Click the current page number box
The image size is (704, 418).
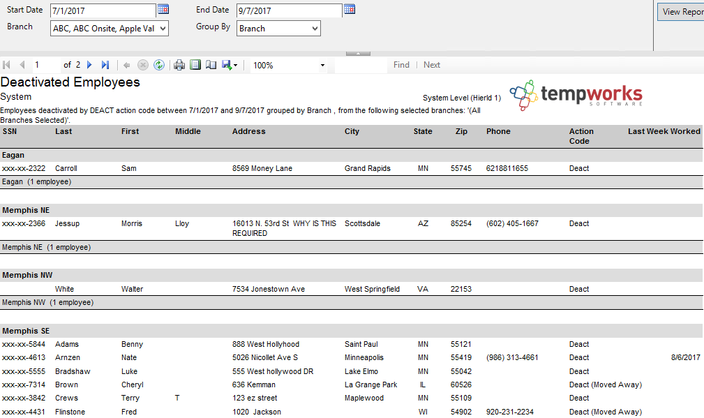[45, 65]
